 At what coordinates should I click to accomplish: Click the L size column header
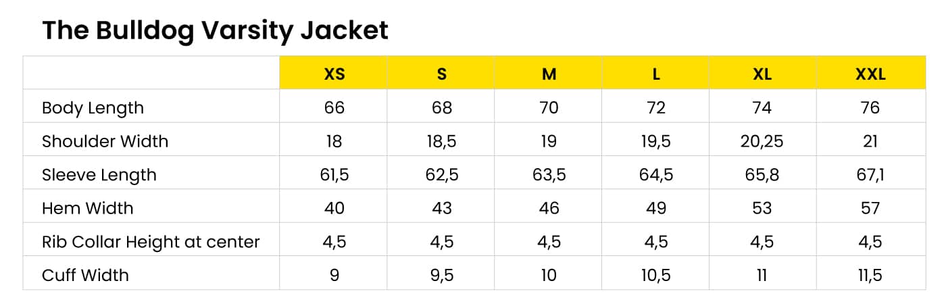coord(655,74)
